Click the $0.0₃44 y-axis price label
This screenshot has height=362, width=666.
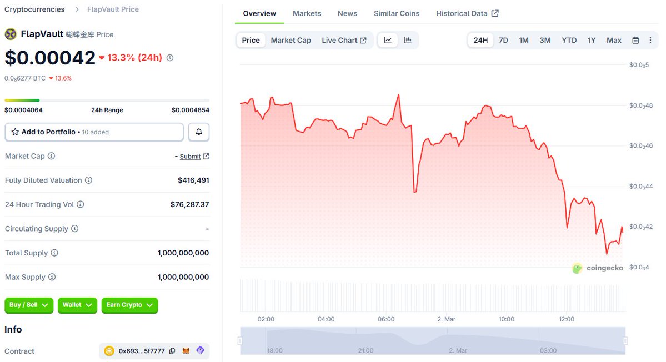pyautogui.click(x=641, y=187)
